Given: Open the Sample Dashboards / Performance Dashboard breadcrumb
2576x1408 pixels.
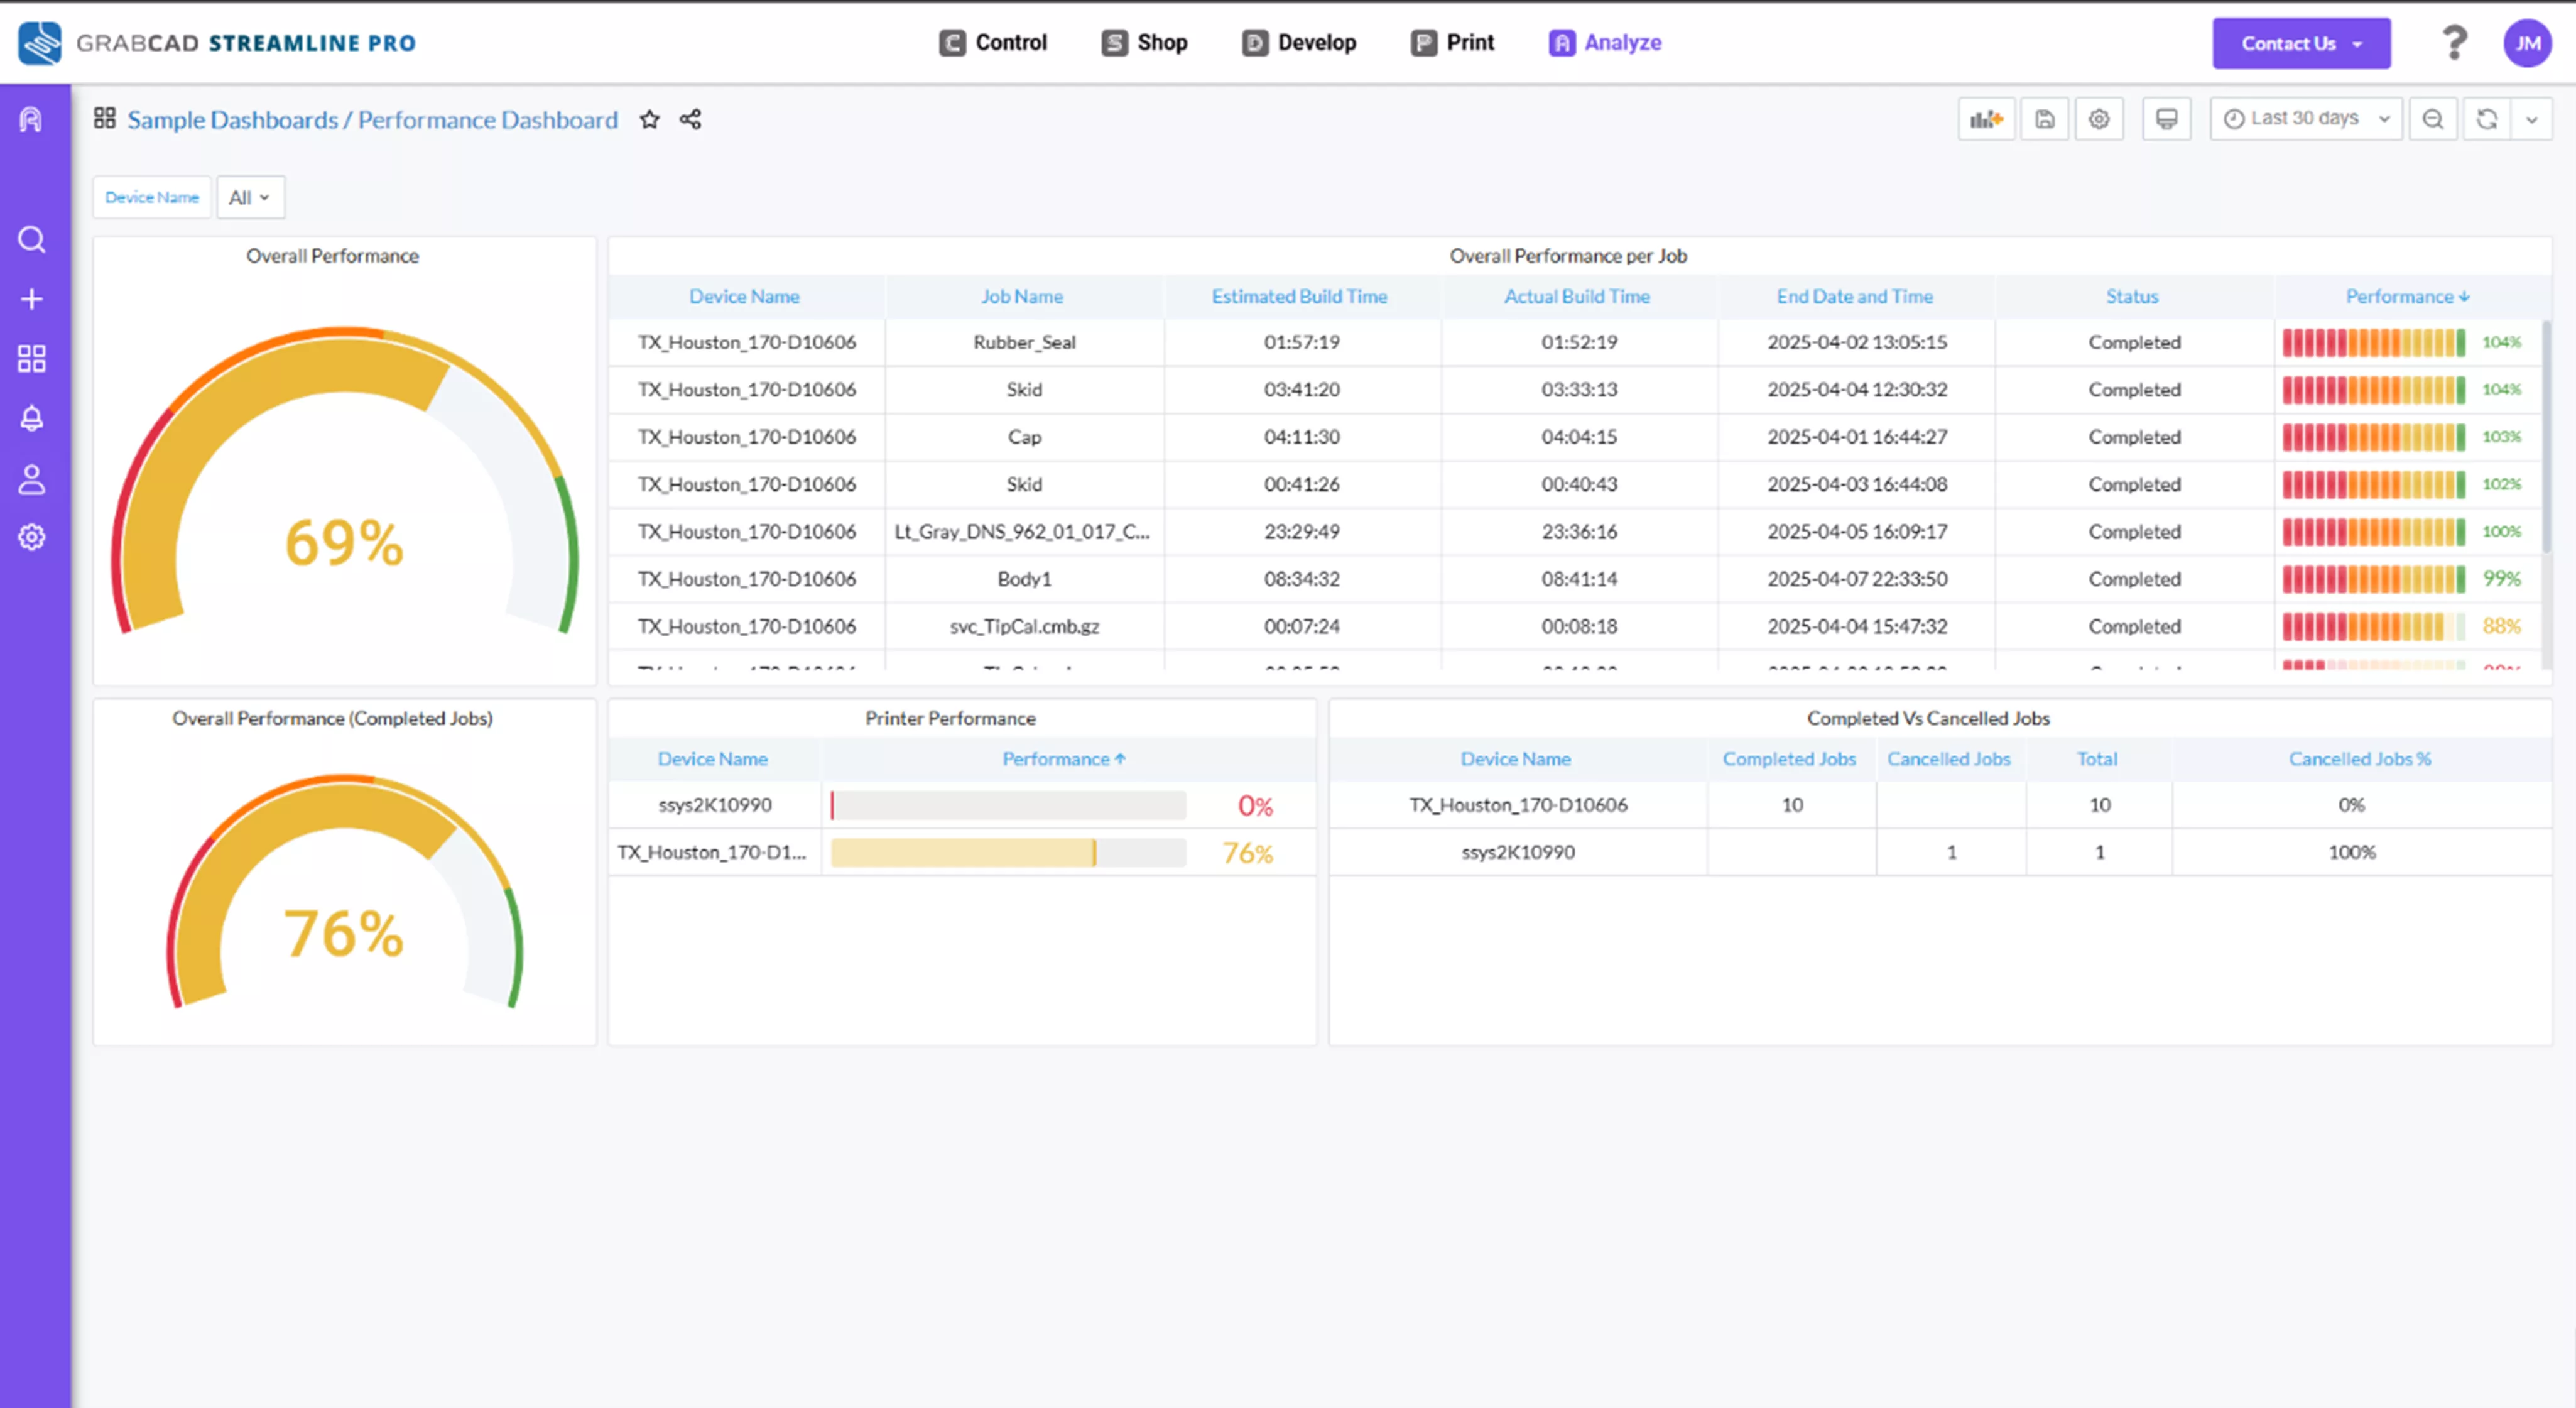Looking at the screenshot, I should 372,120.
